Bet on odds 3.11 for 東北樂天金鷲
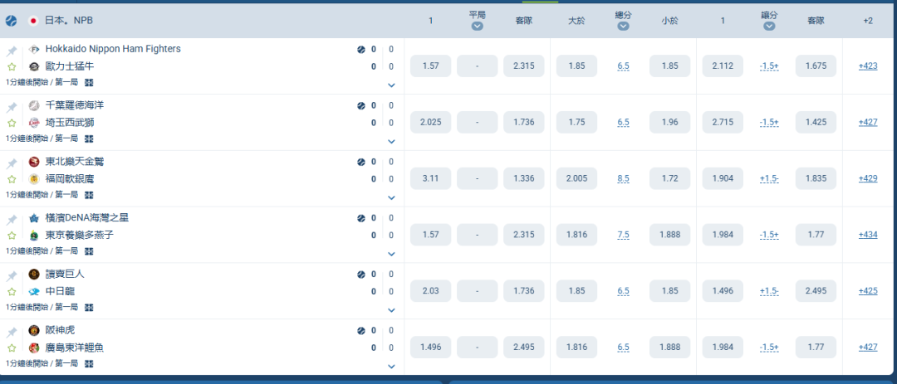This screenshot has height=384, width=897. click(x=430, y=178)
